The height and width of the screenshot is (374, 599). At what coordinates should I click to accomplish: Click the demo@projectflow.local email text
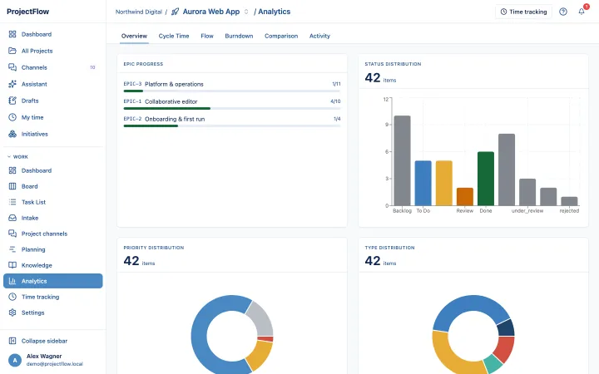click(x=55, y=364)
